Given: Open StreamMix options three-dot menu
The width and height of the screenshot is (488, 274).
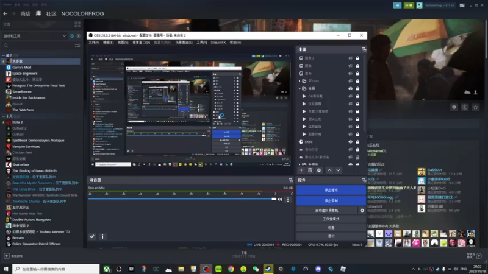Looking at the screenshot, I should 288,200.
